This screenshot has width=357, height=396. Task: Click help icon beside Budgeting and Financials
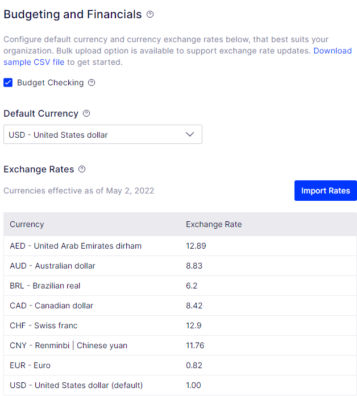[x=150, y=14]
